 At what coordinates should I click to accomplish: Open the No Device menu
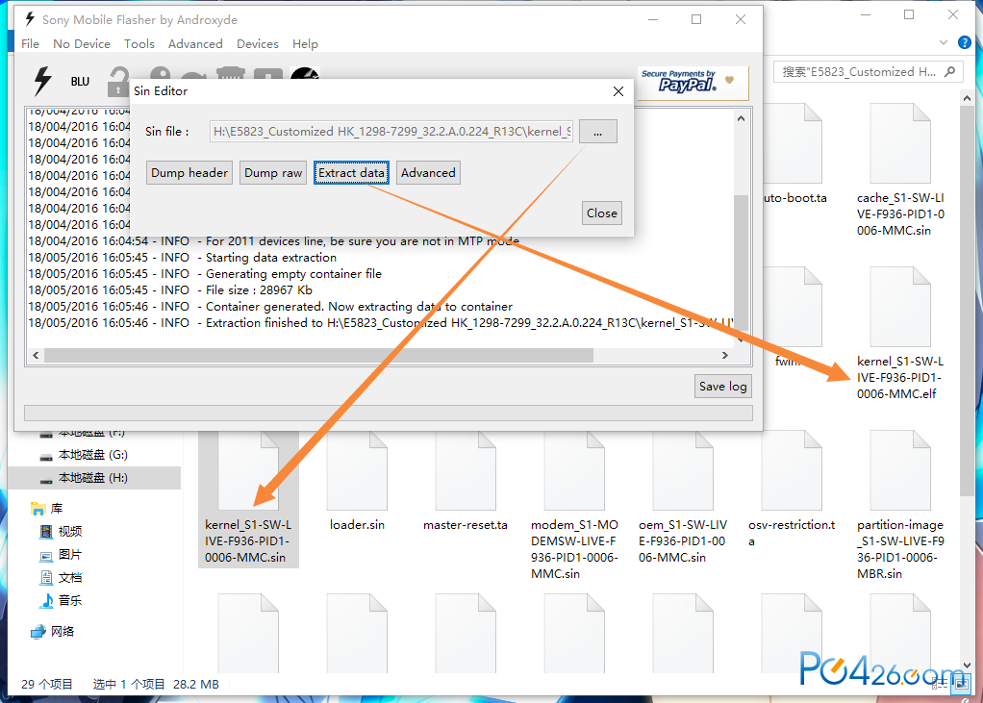tap(82, 44)
